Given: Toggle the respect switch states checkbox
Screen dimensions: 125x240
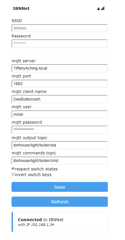Looking at the screenshot, I should [x=13, y=168].
